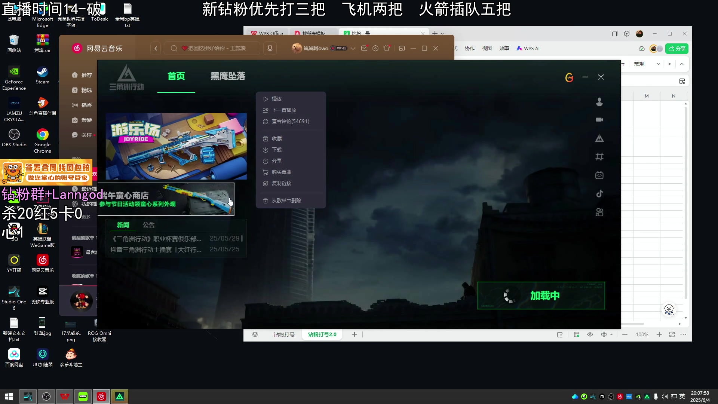Switch to the 黑鹰坠落 tab
Image resolution: width=718 pixels, height=404 pixels.
[x=228, y=76]
